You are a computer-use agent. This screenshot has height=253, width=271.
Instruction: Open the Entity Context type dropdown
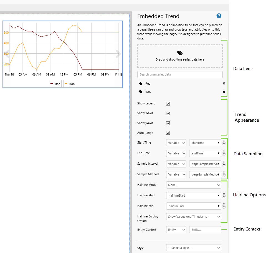176,230
